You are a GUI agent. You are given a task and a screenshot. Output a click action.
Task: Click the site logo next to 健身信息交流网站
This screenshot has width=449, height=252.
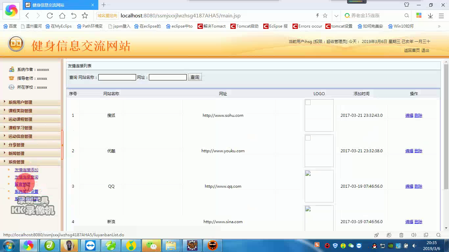click(x=16, y=44)
